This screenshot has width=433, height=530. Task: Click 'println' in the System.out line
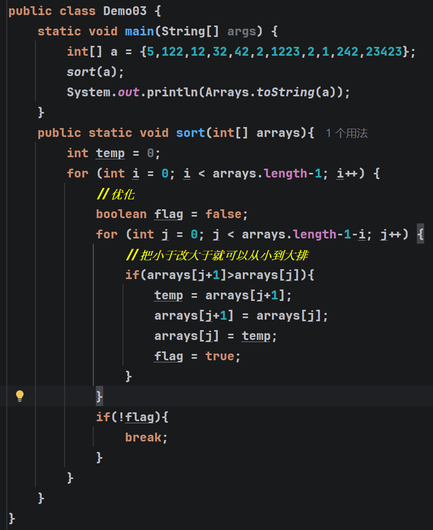click(x=172, y=92)
